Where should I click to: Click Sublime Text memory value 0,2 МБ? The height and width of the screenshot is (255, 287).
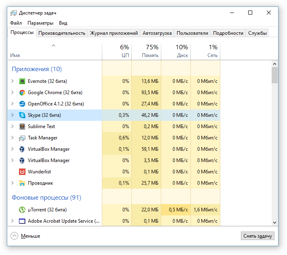pyautogui.click(x=151, y=126)
